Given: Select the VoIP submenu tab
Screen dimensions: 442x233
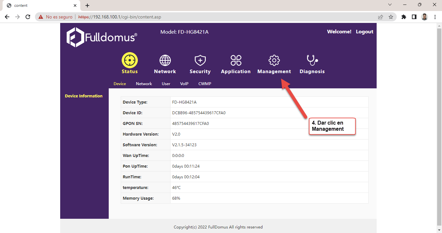Looking at the screenshot, I should coord(184,83).
